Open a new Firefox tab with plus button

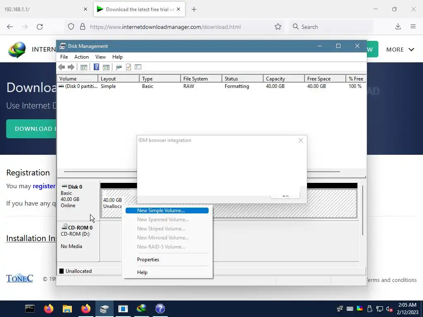click(x=194, y=9)
